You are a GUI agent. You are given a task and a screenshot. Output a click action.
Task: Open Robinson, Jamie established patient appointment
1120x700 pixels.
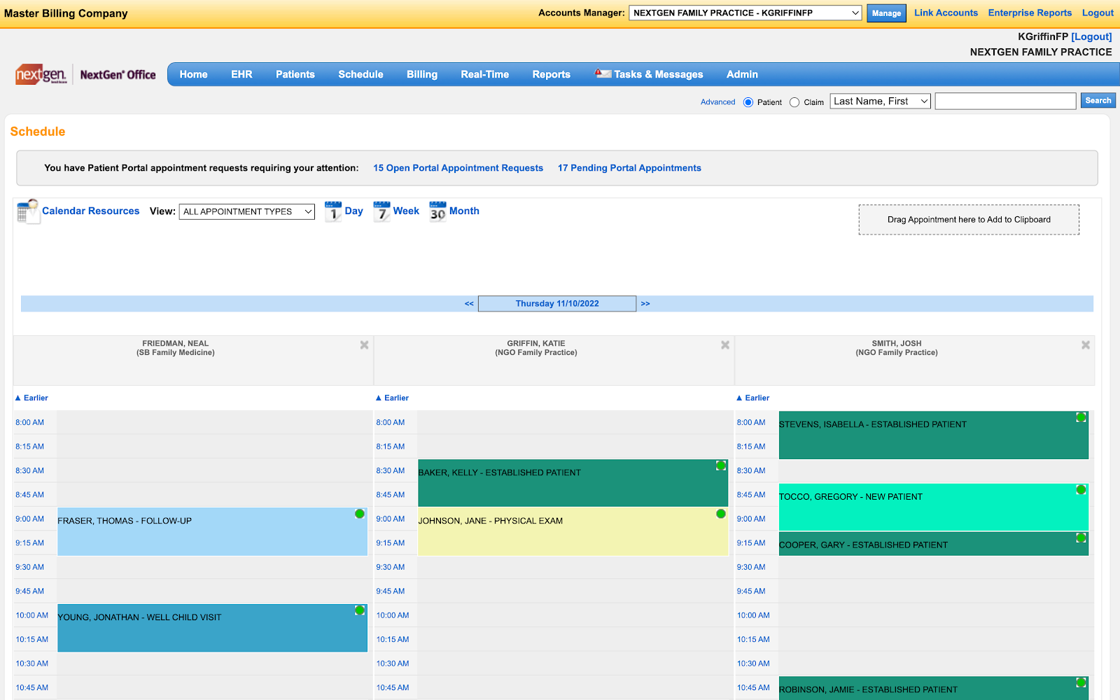pyautogui.click(x=933, y=688)
